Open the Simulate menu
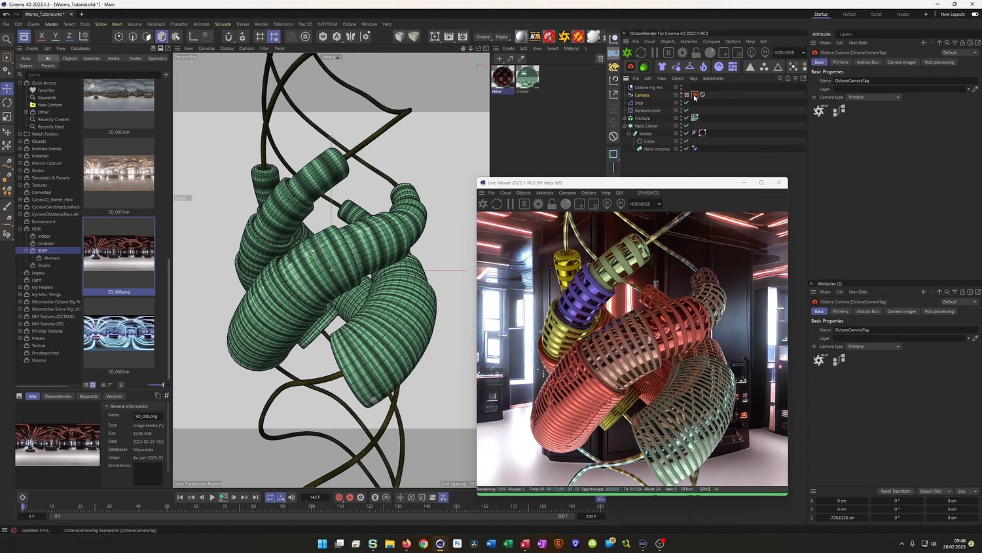 tap(223, 24)
